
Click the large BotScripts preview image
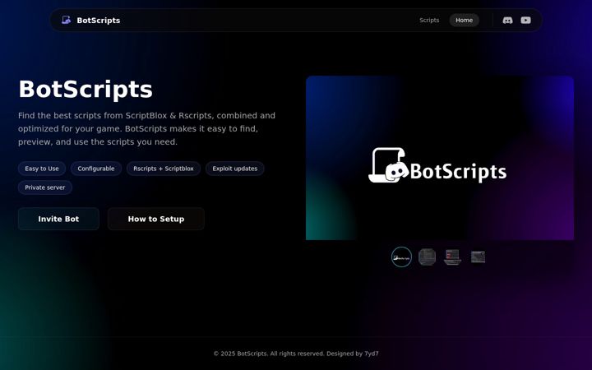click(440, 158)
